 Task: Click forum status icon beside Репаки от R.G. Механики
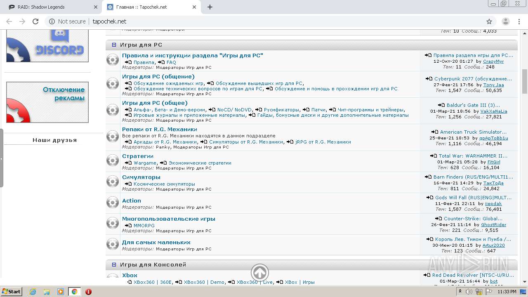[113, 136]
